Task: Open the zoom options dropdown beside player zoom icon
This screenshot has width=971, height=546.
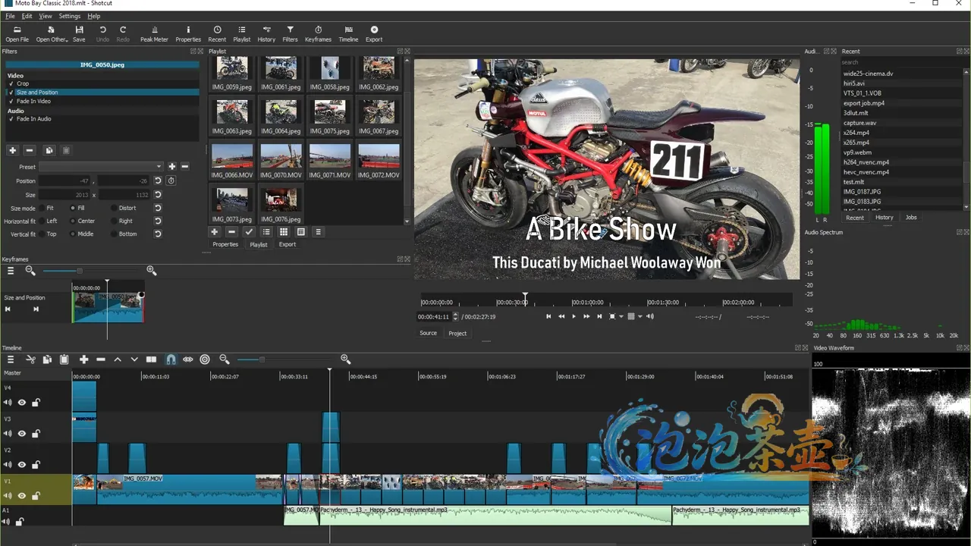Action: pyautogui.click(x=621, y=317)
